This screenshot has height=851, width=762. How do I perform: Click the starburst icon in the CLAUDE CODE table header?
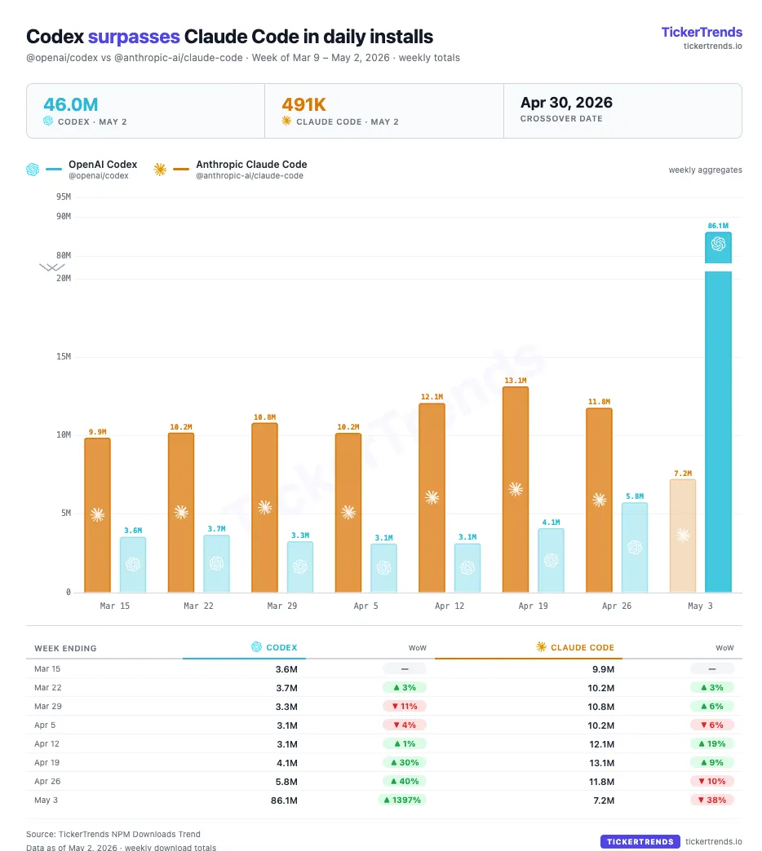(542, 646)
